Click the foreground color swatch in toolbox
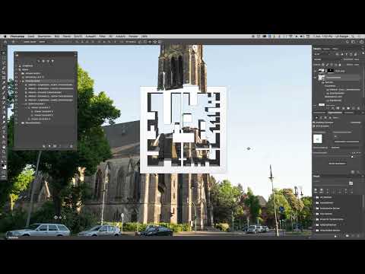 tap(3, 165)
